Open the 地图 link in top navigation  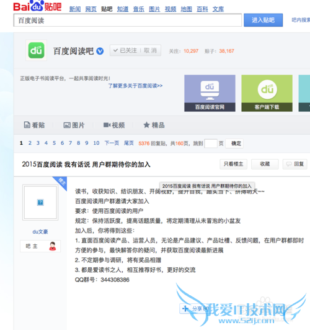(x=186, y=9)
